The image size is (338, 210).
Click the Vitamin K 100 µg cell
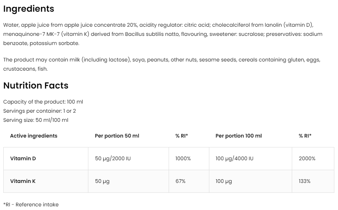coord(224,181)
